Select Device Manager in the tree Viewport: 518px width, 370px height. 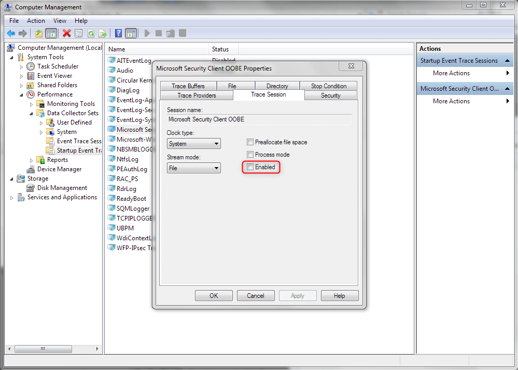pos(59,169)
